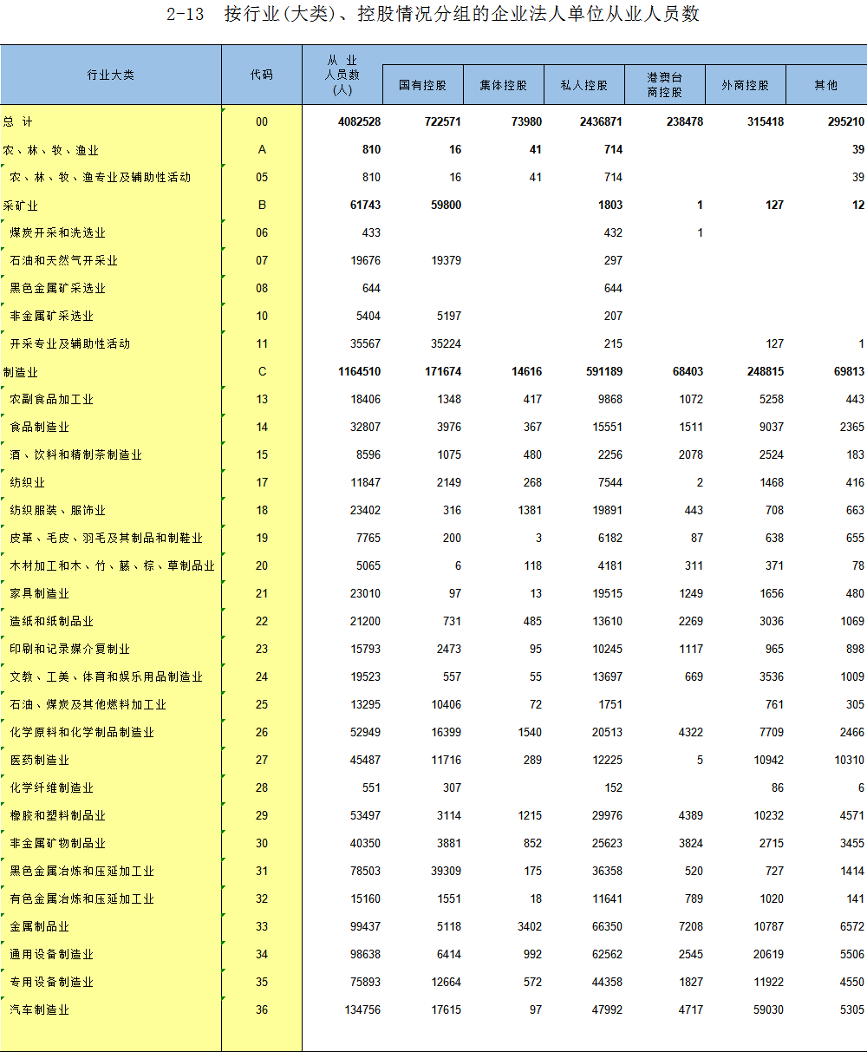Select the 皮革、毛皮、羽毛及其制品和制鞋业 row label

[106, 539]
